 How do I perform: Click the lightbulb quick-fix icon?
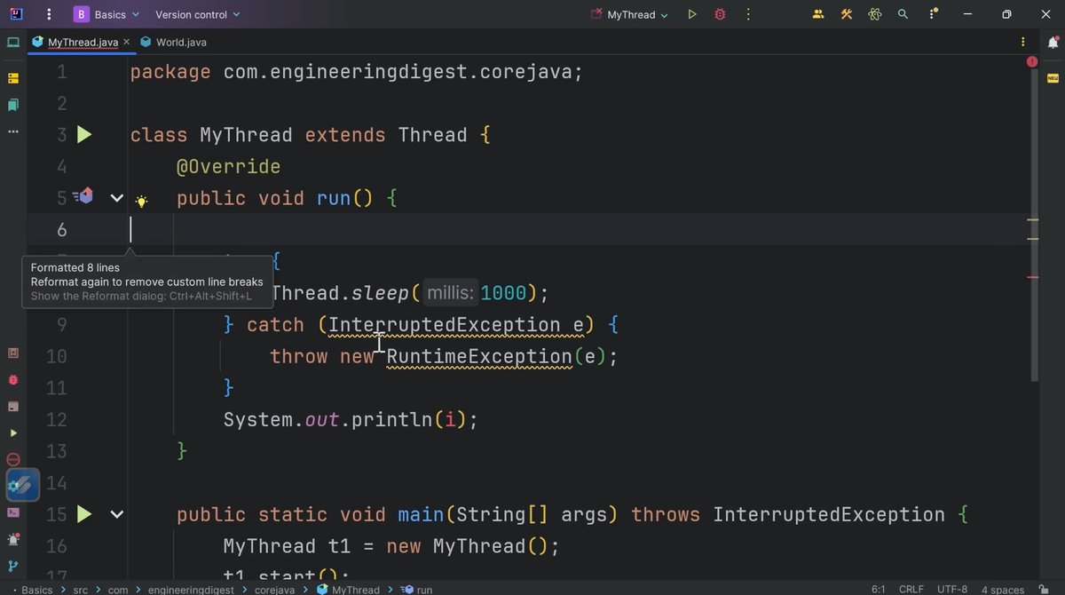coord(140,202)
